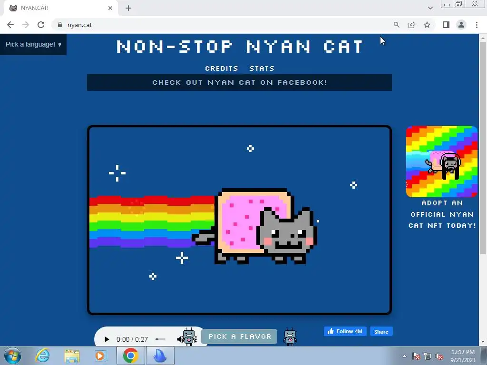Reload the nyan.cat page
The width and height of the screenshot is (487, 365).
[41, 25]
